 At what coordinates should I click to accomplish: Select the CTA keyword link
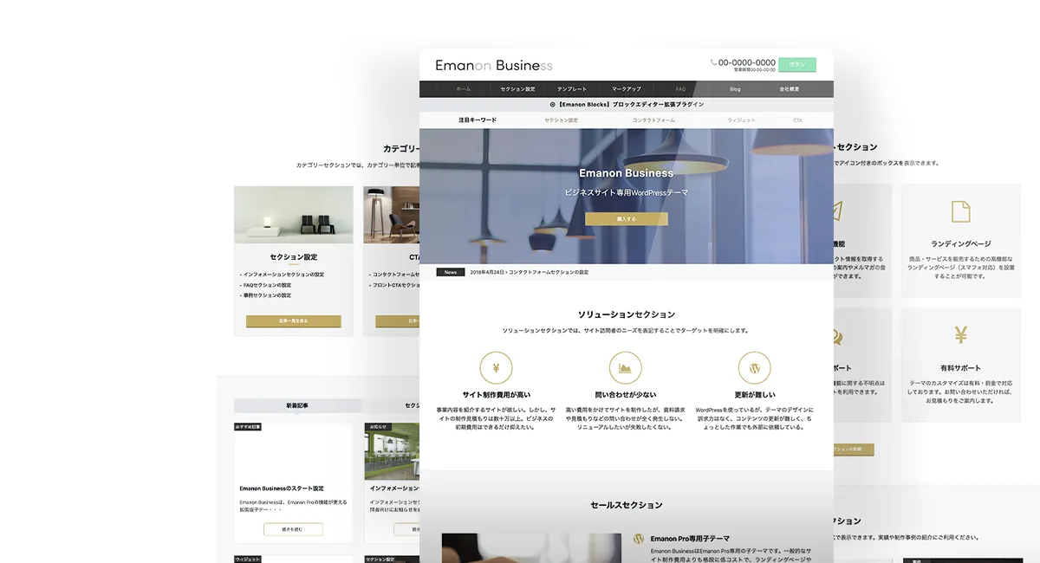(797, 120)
